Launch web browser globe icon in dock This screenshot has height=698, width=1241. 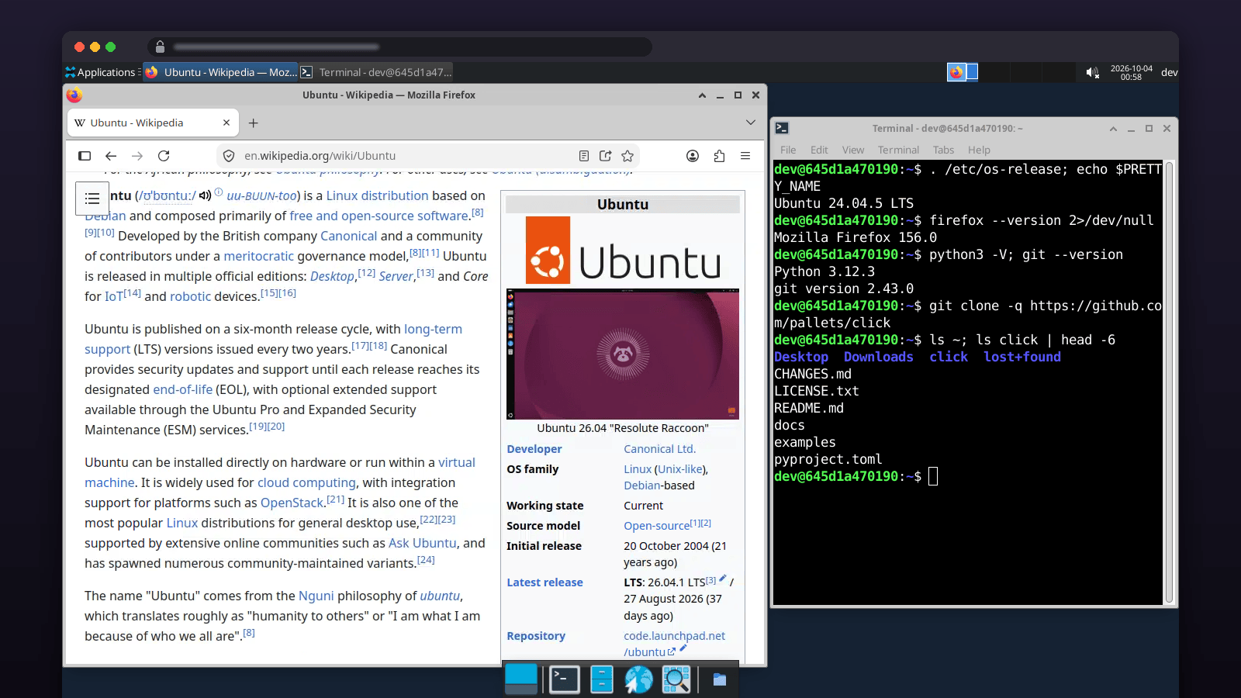pyautogui.click(x=639, y=679)
